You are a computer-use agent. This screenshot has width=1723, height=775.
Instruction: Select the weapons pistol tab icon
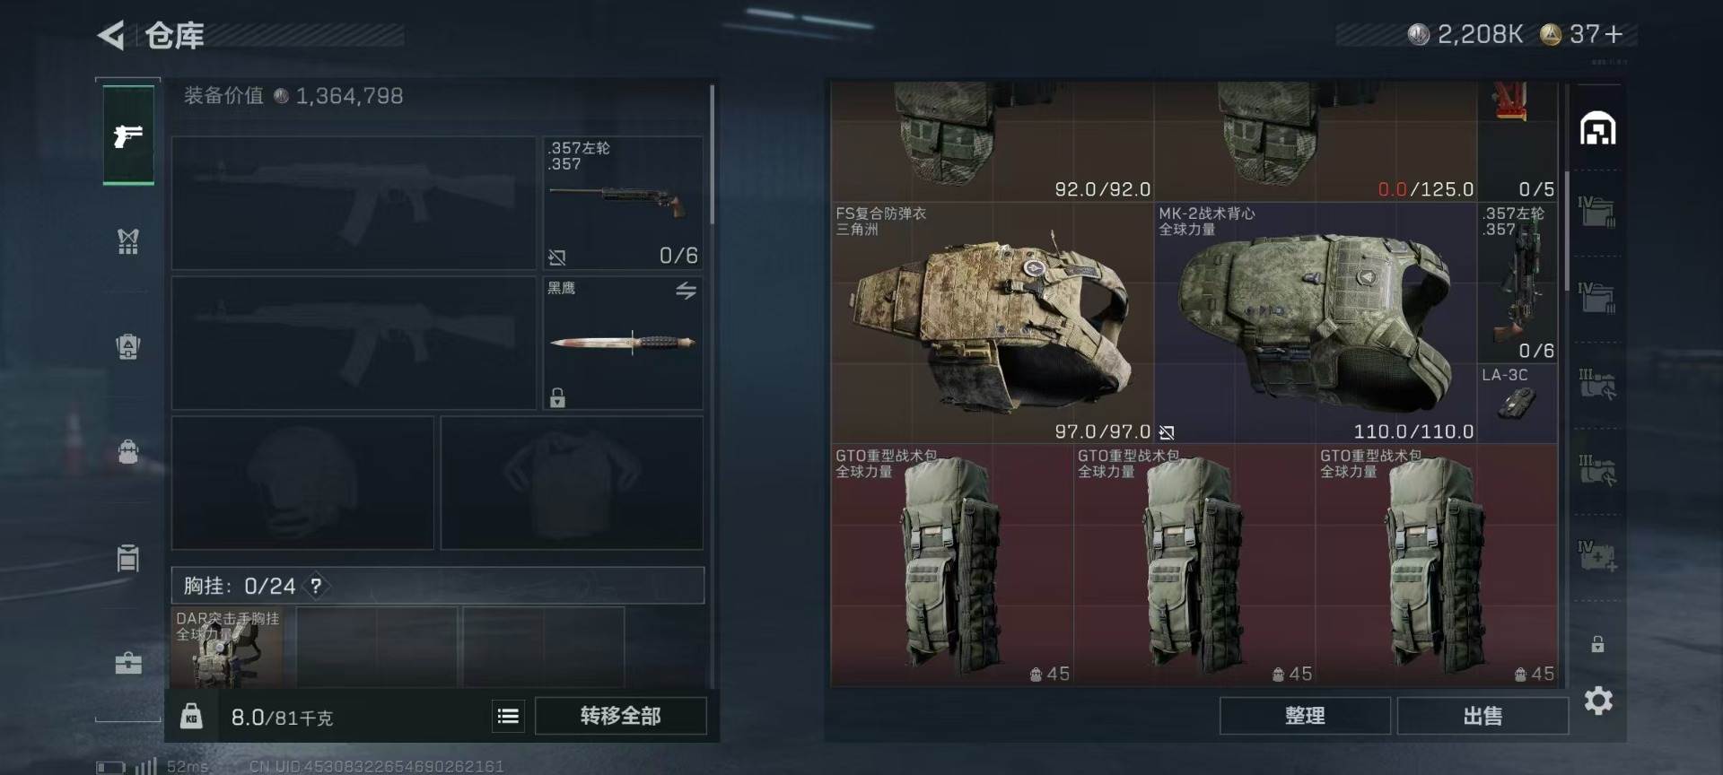click(x=128, y=135)
